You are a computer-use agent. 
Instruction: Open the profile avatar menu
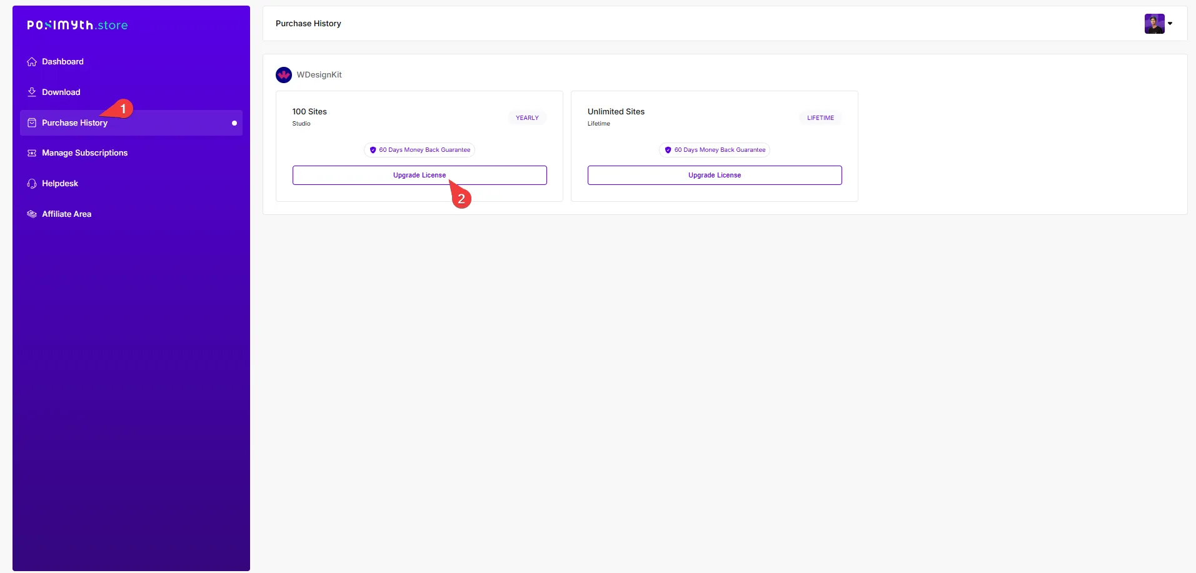point(1154,24)
